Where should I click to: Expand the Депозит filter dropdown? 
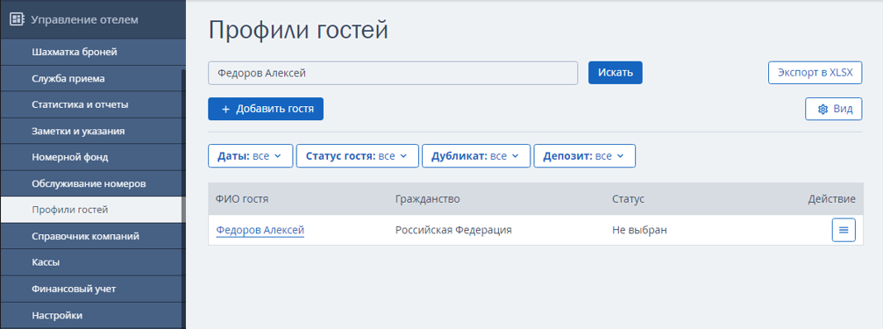[585, 156]
